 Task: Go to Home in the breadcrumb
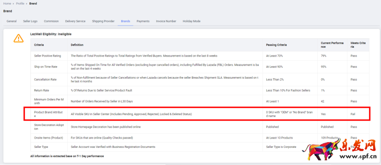[7, 4]
